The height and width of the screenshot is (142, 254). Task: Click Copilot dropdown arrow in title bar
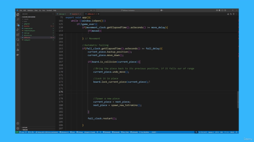tap(163, 10)
